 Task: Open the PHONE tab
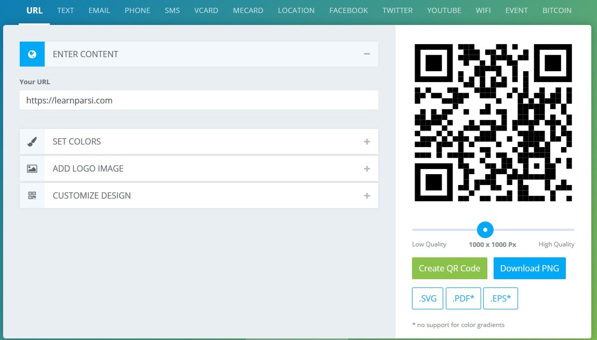[x=138, y=11]
